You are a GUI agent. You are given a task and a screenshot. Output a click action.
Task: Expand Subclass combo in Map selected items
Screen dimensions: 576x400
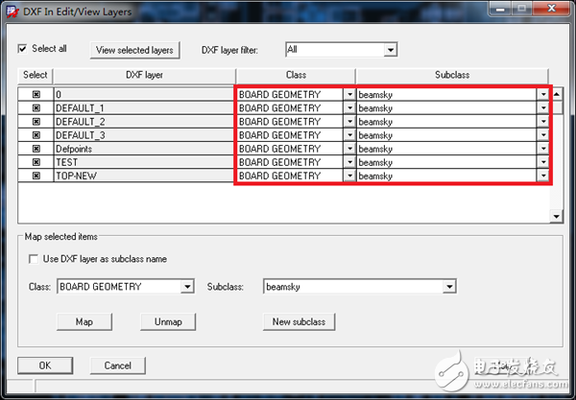(x=449, y=287)
